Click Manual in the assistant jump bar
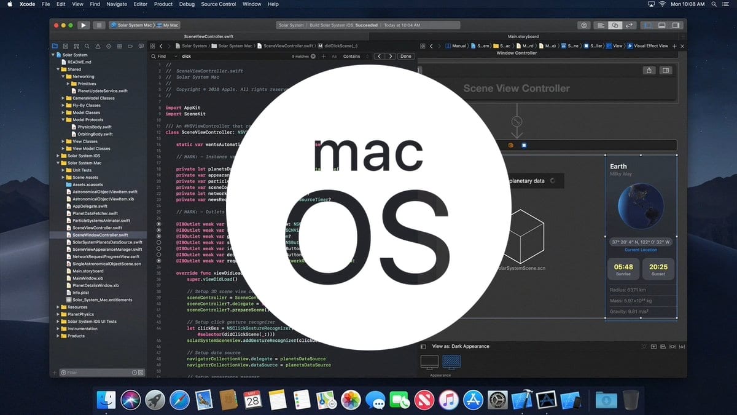Viewport: 737px width, 415px height. point(456,46)
